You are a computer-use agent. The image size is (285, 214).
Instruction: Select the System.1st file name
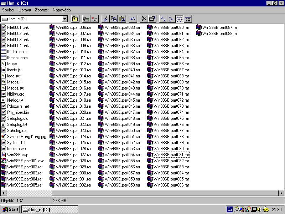16,143
